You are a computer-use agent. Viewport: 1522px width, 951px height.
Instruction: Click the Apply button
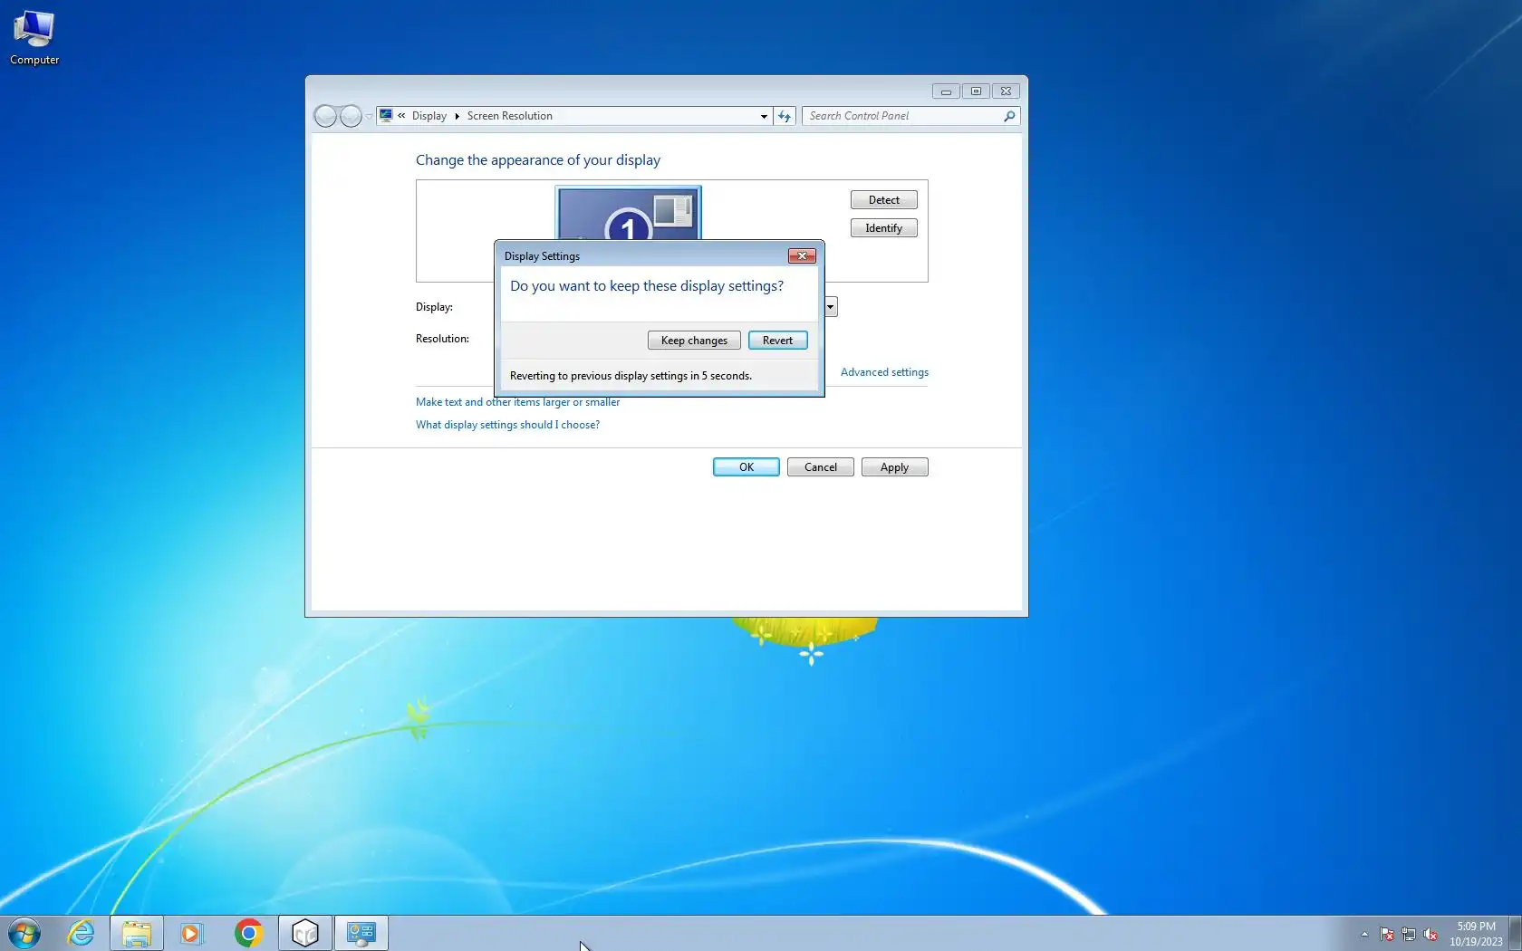coord(895,467)
